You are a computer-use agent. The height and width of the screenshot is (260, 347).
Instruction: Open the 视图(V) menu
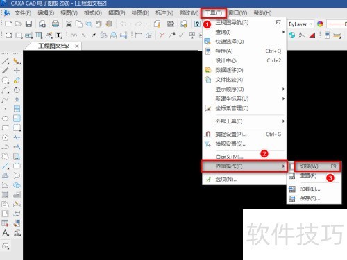pos(69,13)
